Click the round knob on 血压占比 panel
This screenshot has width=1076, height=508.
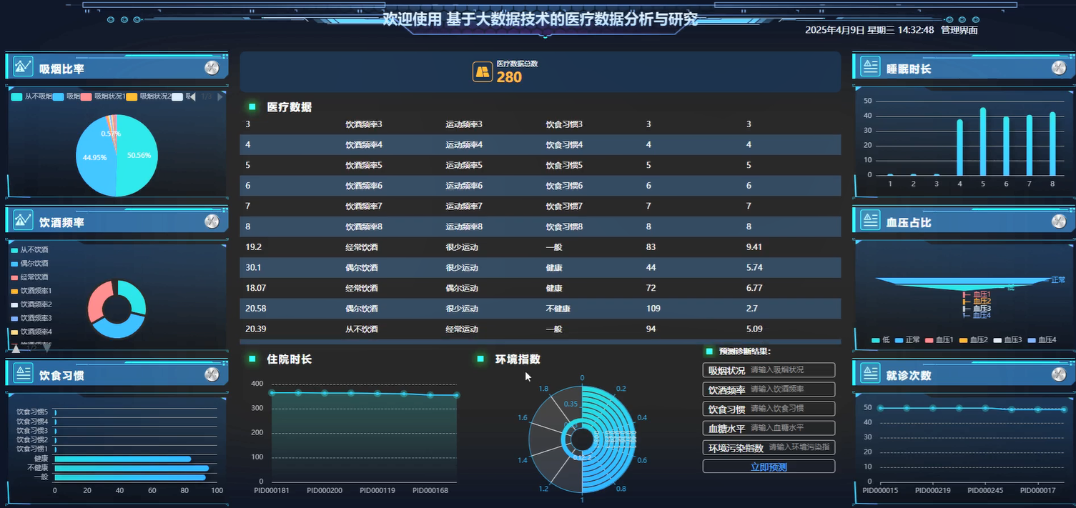[1059, 221]
